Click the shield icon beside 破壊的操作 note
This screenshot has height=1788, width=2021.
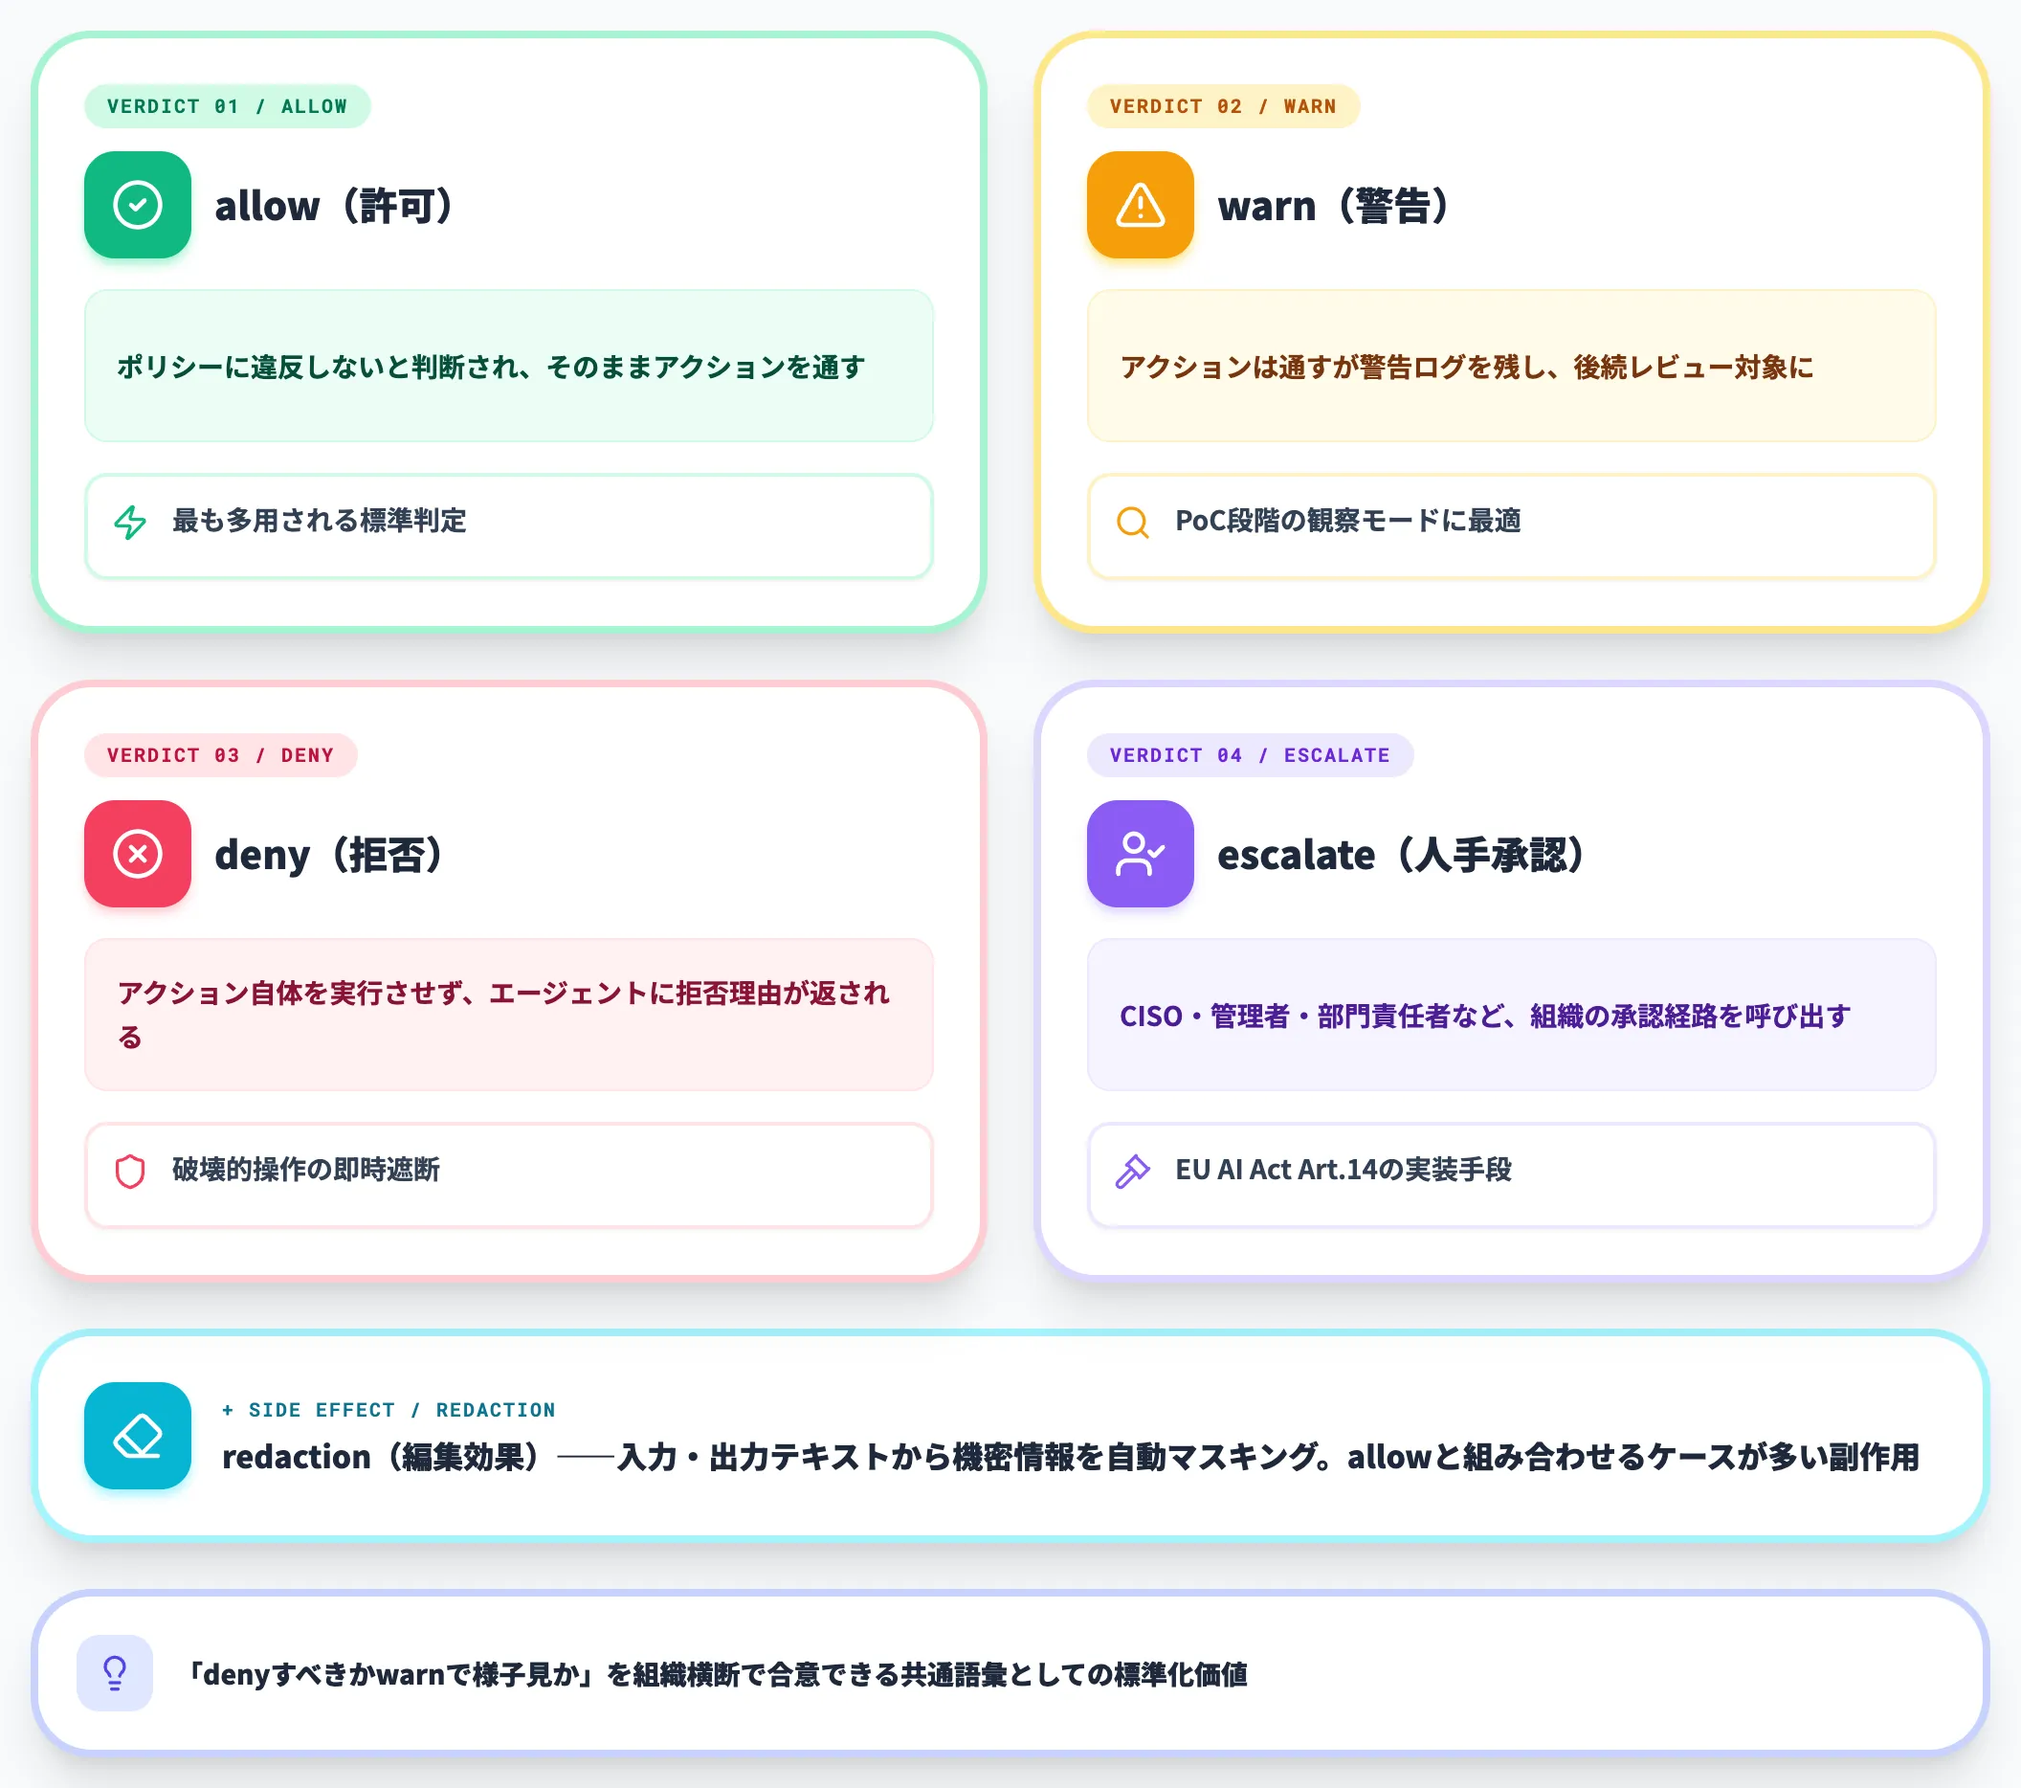pos(130,1171)
